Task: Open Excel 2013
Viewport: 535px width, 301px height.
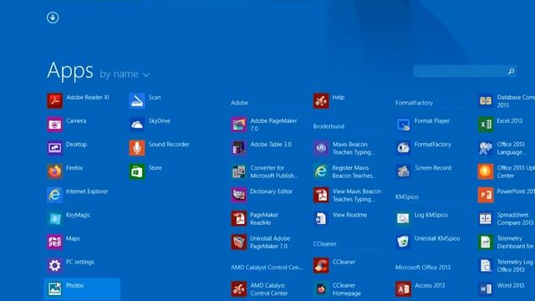Action: [501, 125]
